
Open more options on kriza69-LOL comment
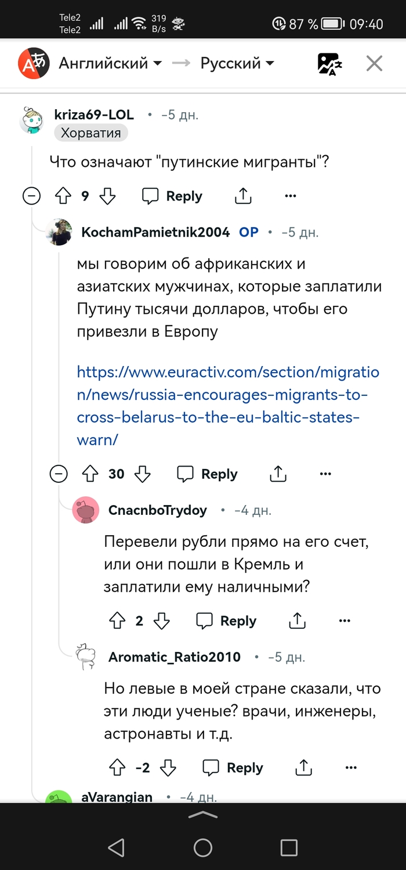[291, 196]
